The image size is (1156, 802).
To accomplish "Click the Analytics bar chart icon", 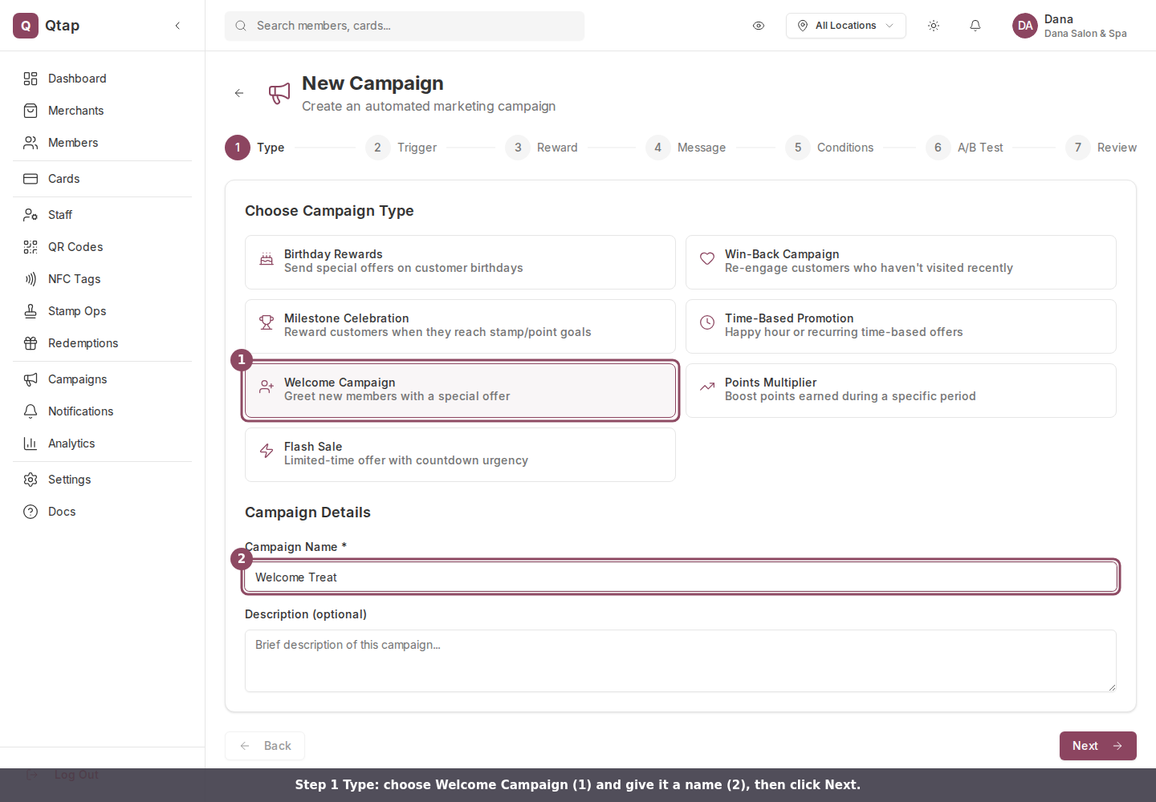I will click(31, 444).
